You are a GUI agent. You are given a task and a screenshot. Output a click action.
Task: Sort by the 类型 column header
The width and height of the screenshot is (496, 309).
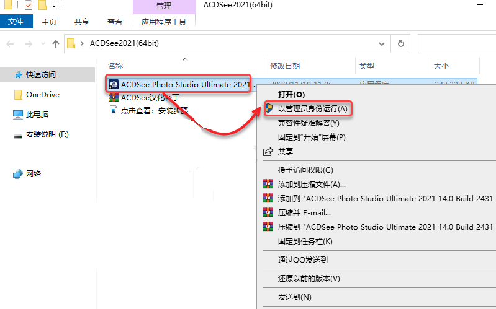pos(367,66)
